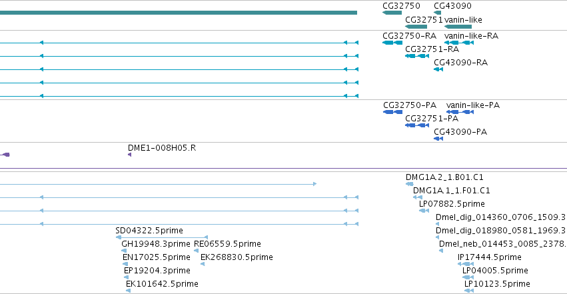
Task: Select the CG32751 gene bar
Action: click(x=416, y=27)
